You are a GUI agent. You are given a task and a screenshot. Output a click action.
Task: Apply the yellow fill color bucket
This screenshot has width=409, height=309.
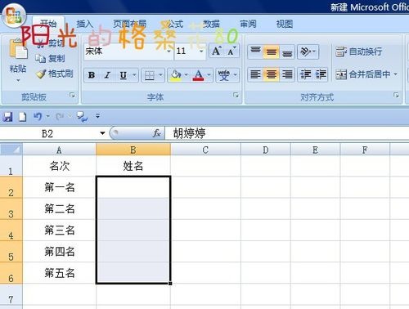tap(176, 75)
